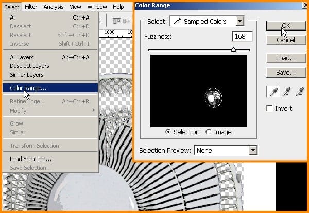Viewport: 309px width, 213px height.
Task: Choose the Add to Sample eyedropper
Action: coord(286,92)
